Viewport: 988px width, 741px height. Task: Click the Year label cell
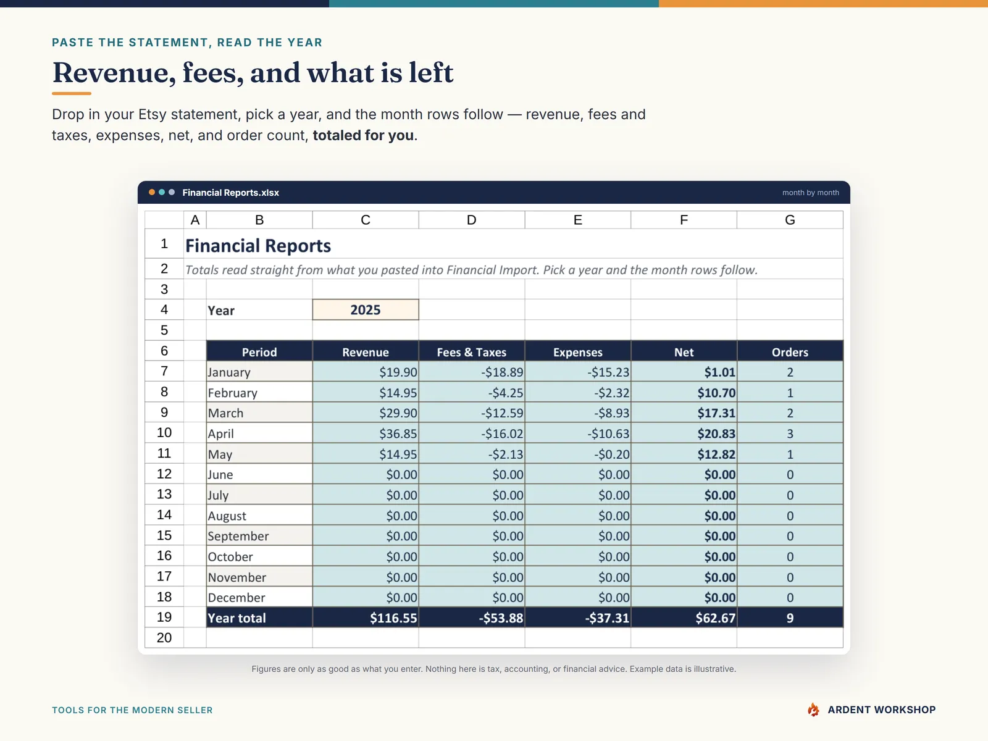[x=259, y=310]
